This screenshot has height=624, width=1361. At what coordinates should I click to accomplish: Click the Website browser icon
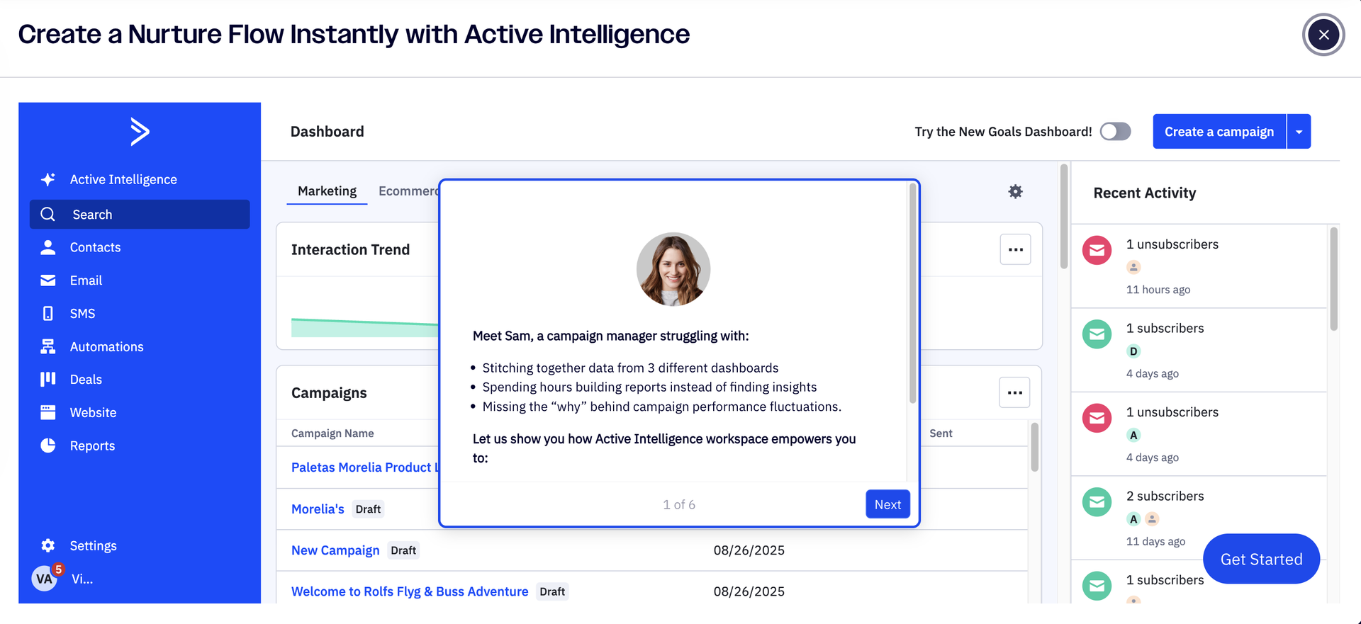click(x=47, y=412)
